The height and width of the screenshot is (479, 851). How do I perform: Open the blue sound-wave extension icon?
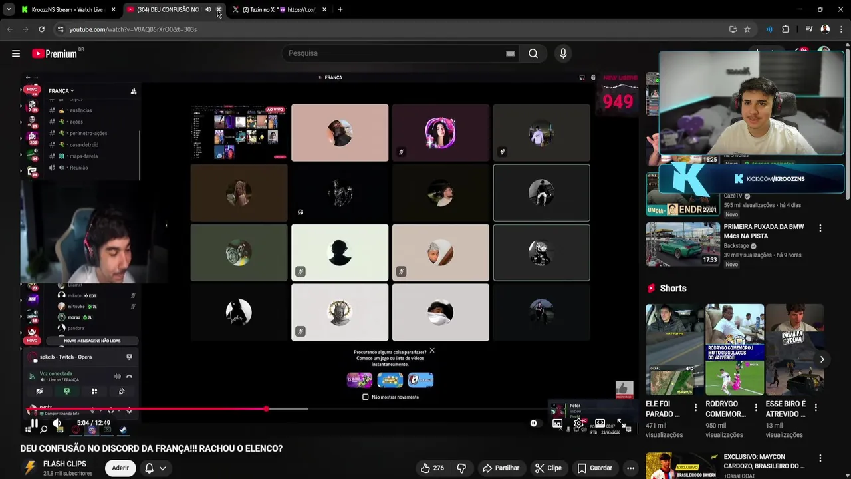(x=769, y=29)
